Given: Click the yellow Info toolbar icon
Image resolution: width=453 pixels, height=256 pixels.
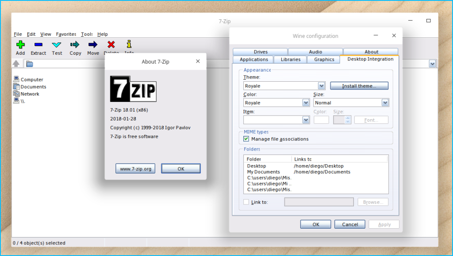Looking at the screenshot, I should click(129, 44).
